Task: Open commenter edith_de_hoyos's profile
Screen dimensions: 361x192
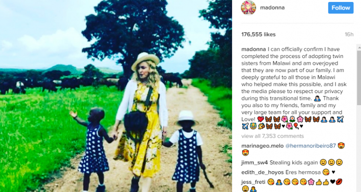Action: point(262,172)
